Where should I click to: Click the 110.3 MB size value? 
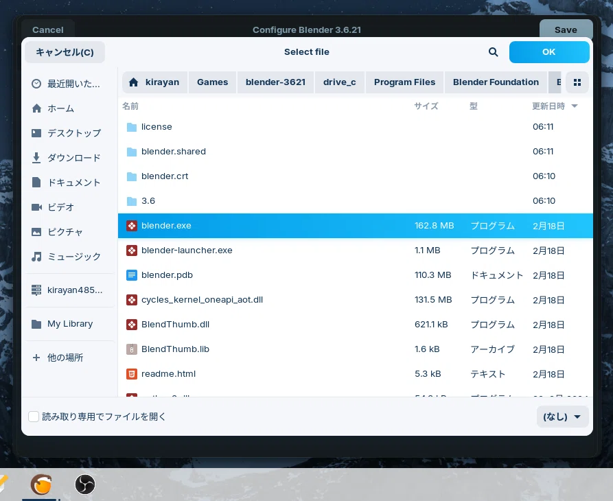pyautogui.click(x=432, y=275)
